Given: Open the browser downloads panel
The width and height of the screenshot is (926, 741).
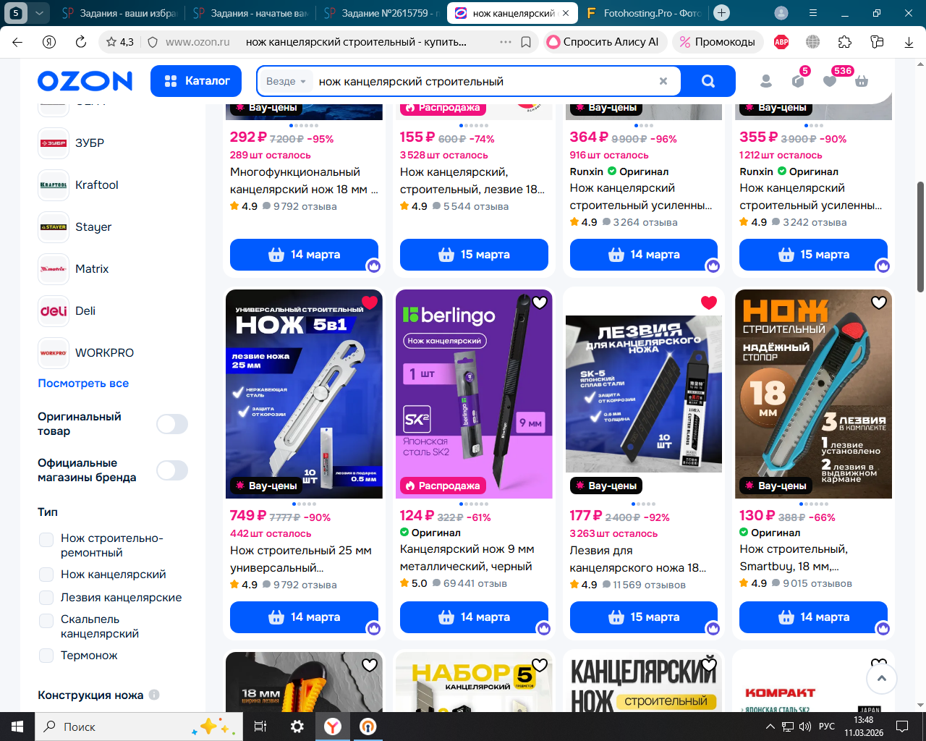Looking at the screenshot, I should point(909,42).
